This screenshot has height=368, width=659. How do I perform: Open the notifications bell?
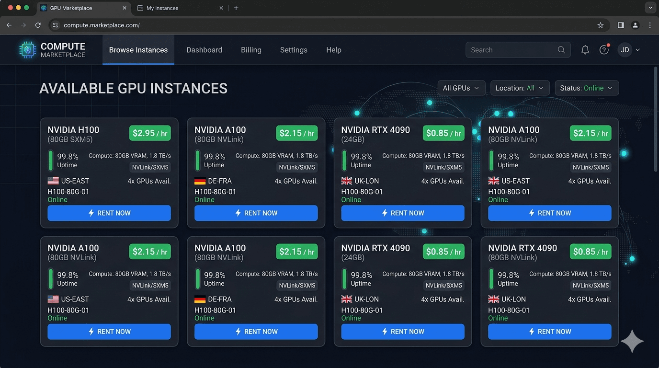pyautogui.click(x=585, y=49)
